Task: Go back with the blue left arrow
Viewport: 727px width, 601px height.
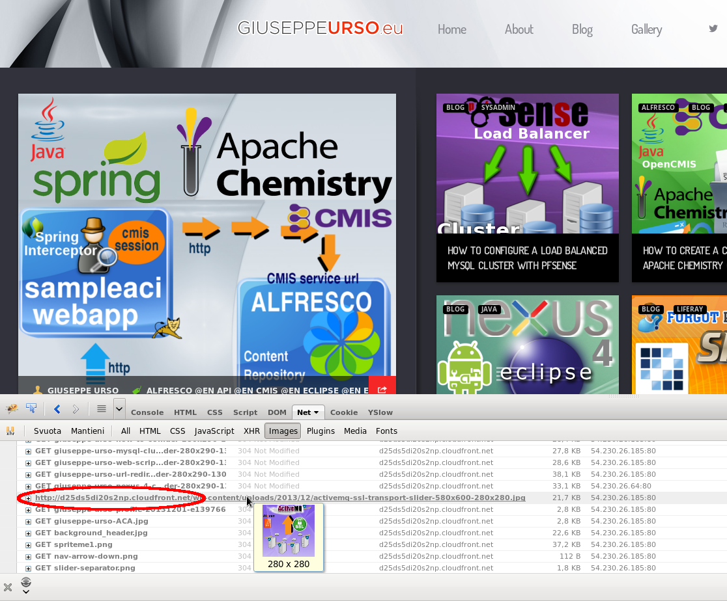Action: coord(57,409)
